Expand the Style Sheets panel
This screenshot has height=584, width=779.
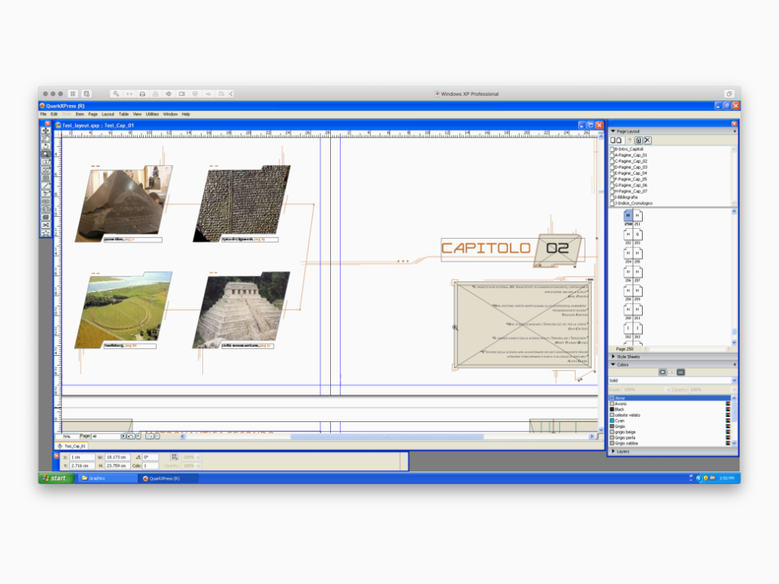[613, 357]
